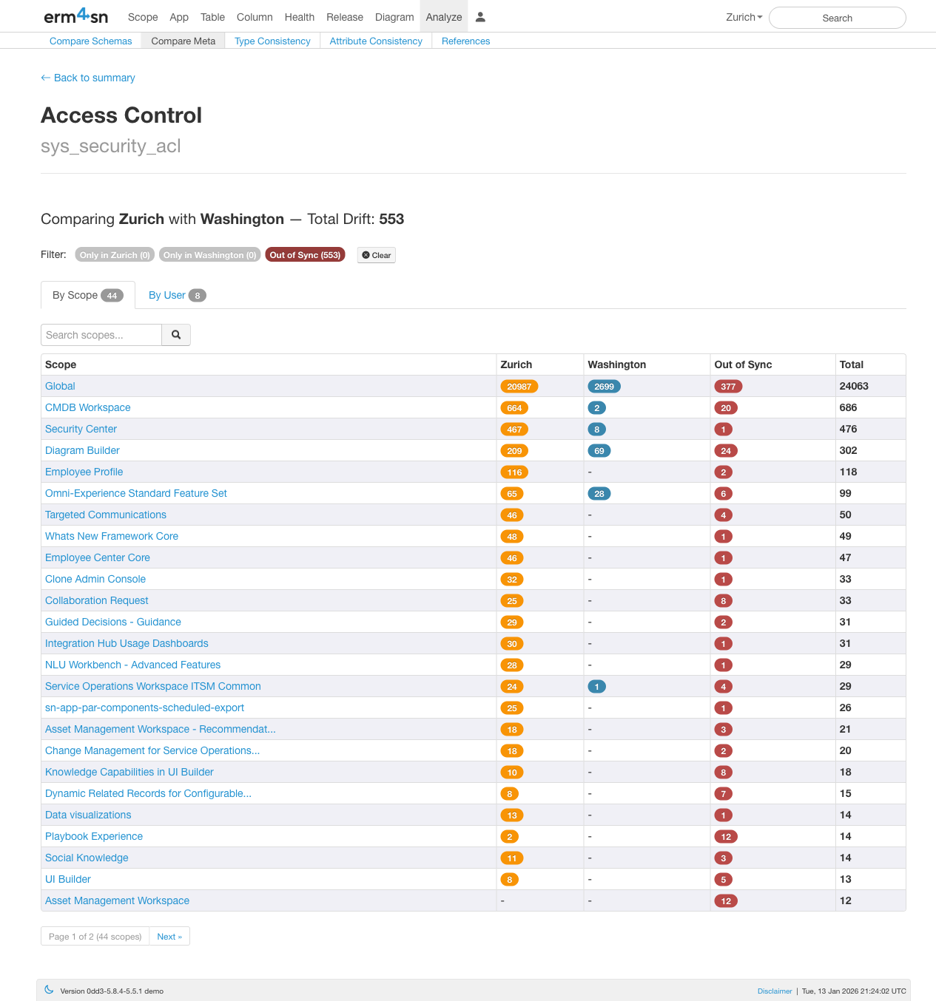The height and width of the screenshot is (1001, 936).
Task: Open the user account icon
Action: tap(479, 16)
